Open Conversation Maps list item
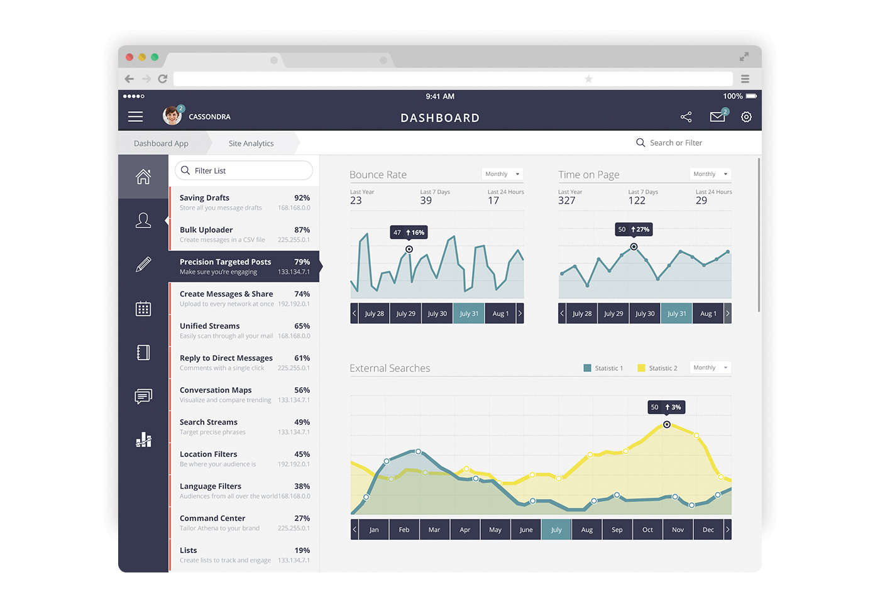The image size is (880, 602). (245, 395)
